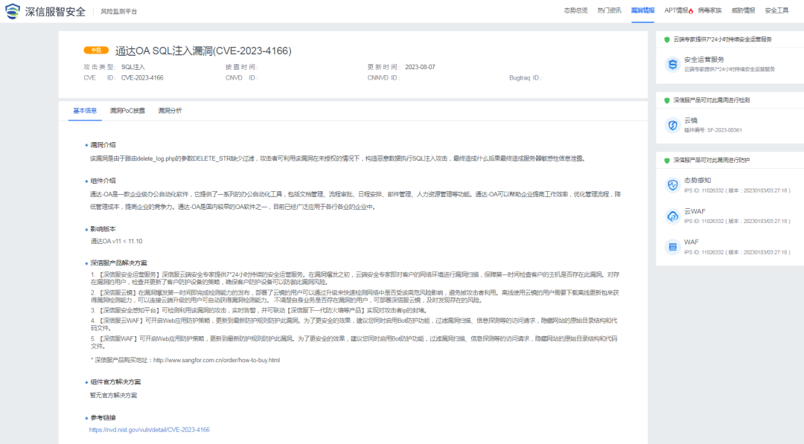This screenshot has width=804, height=444.
Task: Click the 组件官方解决方案 section heading
Action: 115,382
